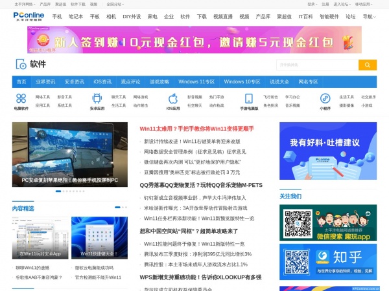The height and width of the screenshot is (291, 389).
Task: Select the 安卓资讯 tab in blue bar
Action: coord(75,82)
